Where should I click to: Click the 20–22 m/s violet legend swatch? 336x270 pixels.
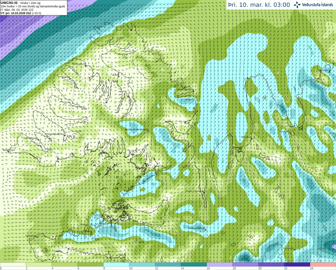click(x=271, y=264)
